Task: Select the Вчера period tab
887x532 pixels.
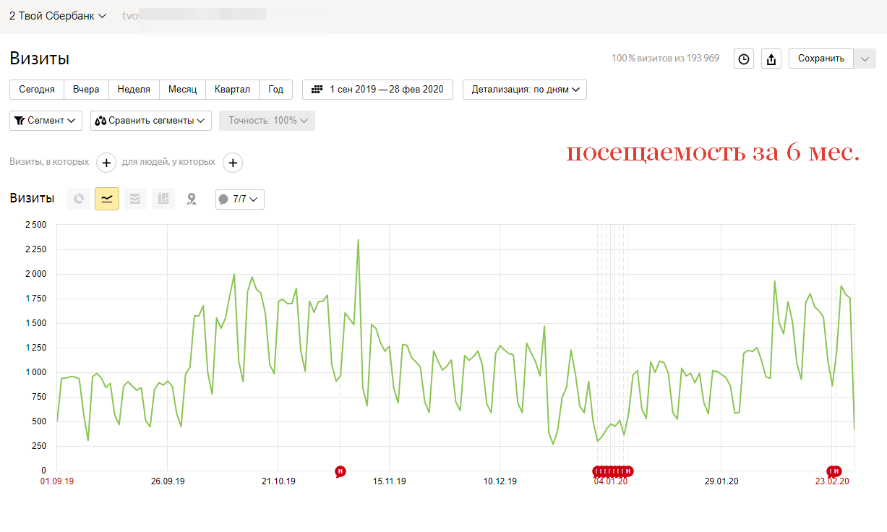Action: [x=87, y=90]
